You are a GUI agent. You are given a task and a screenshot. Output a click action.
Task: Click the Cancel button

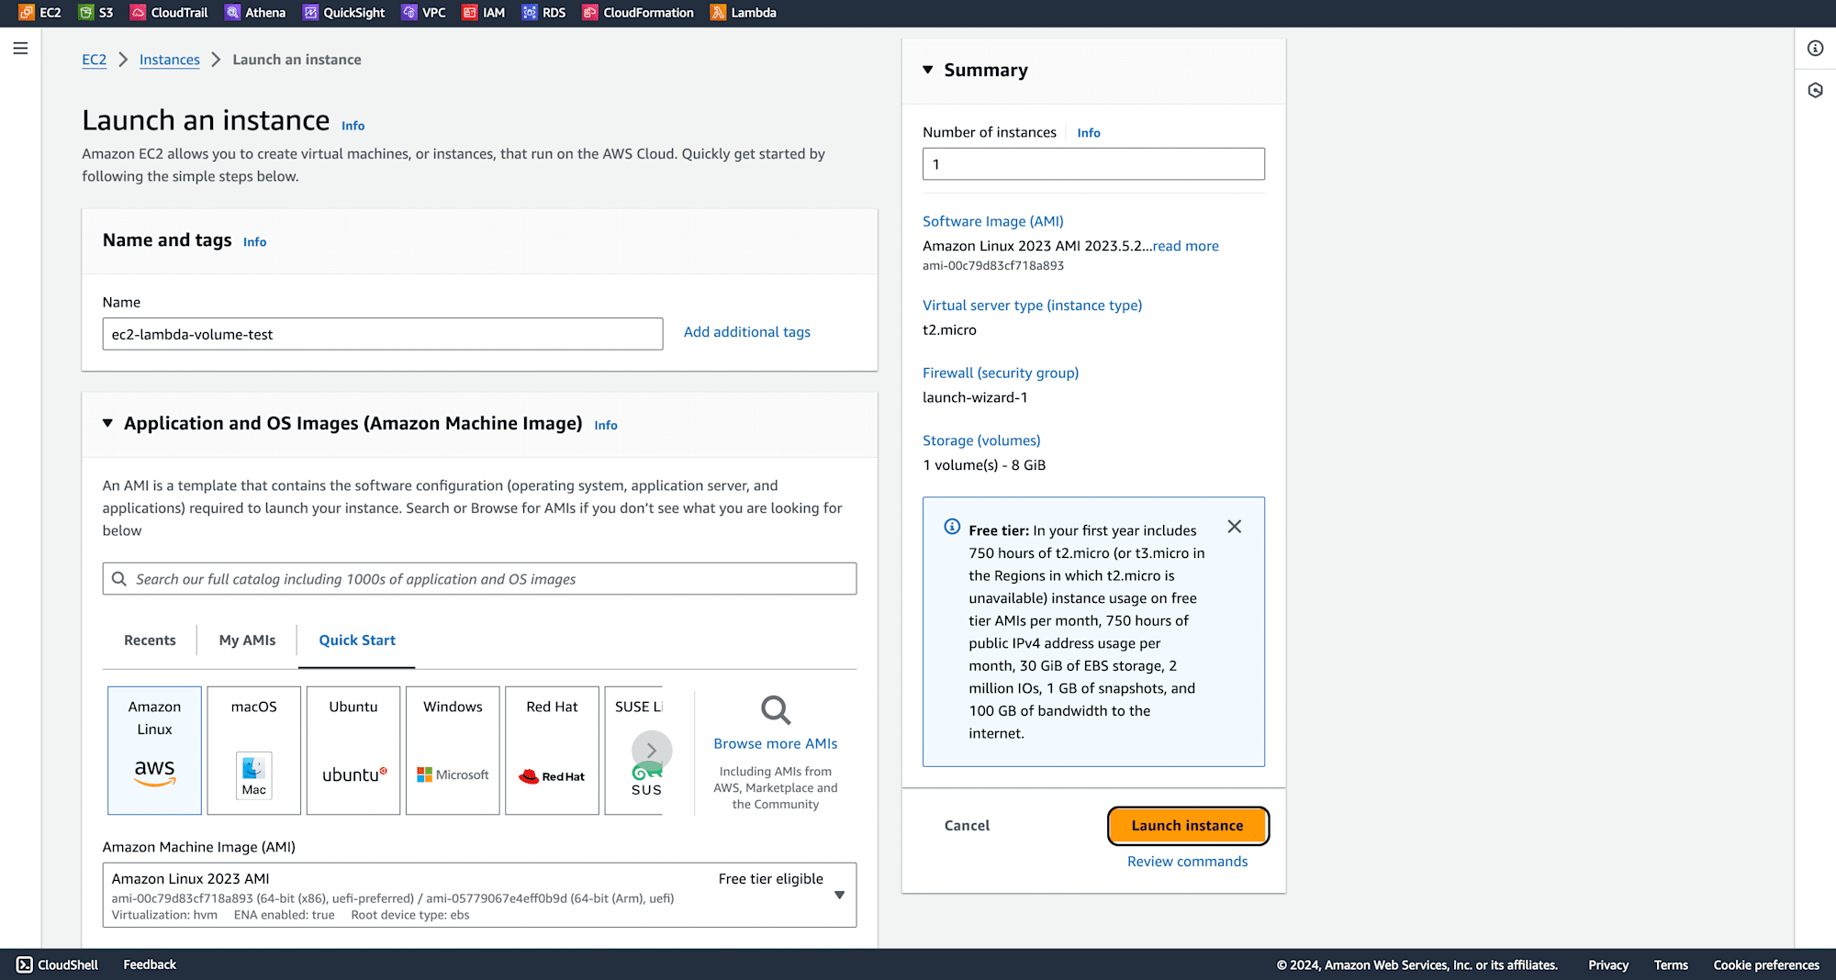pos(967,826)
